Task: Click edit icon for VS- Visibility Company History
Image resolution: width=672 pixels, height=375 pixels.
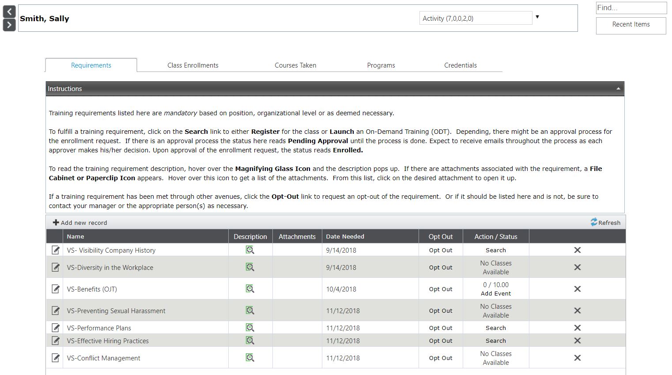Action: (55, 250)
